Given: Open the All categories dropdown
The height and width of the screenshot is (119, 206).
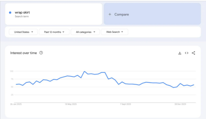Looking at the screenshot, I should pos(85,32).
